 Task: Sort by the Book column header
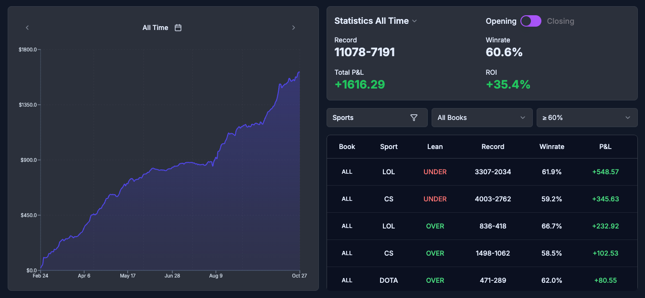coord(347,147)
